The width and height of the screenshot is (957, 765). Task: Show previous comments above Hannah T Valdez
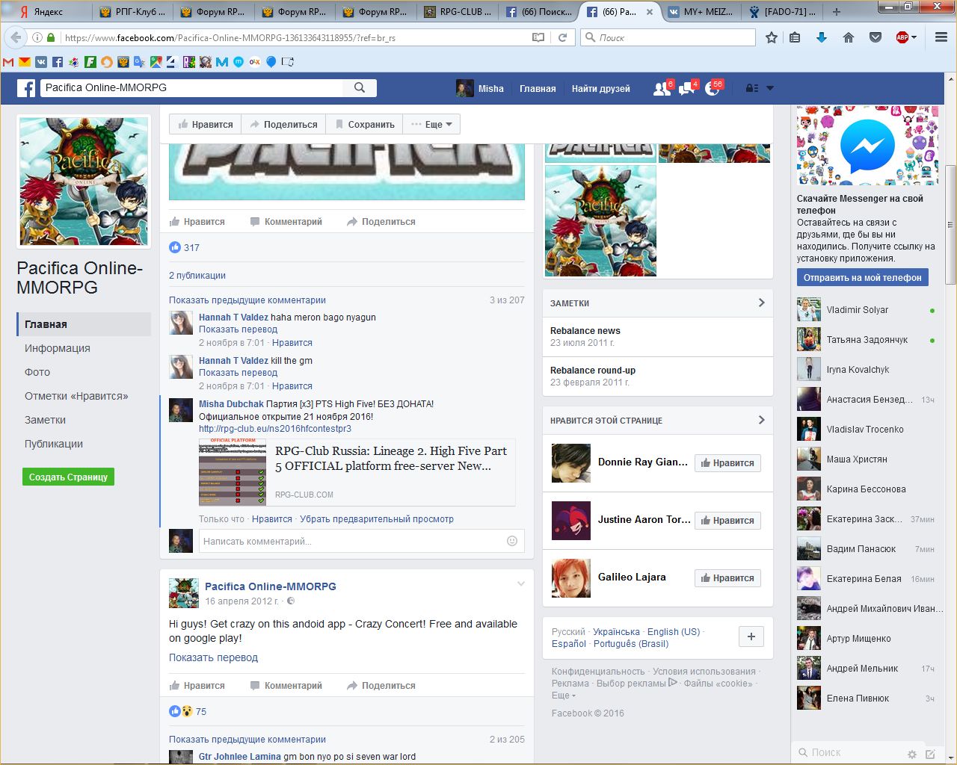pyautogui.click(x=247, y=300)
